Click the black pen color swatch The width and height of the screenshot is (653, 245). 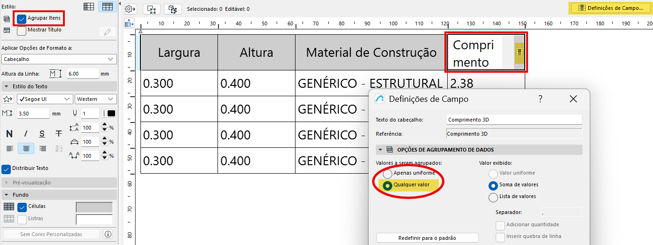[111, 114]
